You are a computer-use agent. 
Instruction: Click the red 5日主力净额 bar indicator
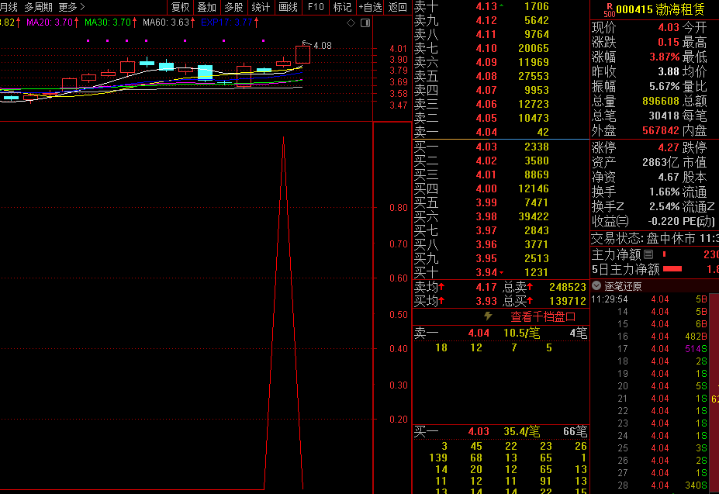(x=672, y=269)
